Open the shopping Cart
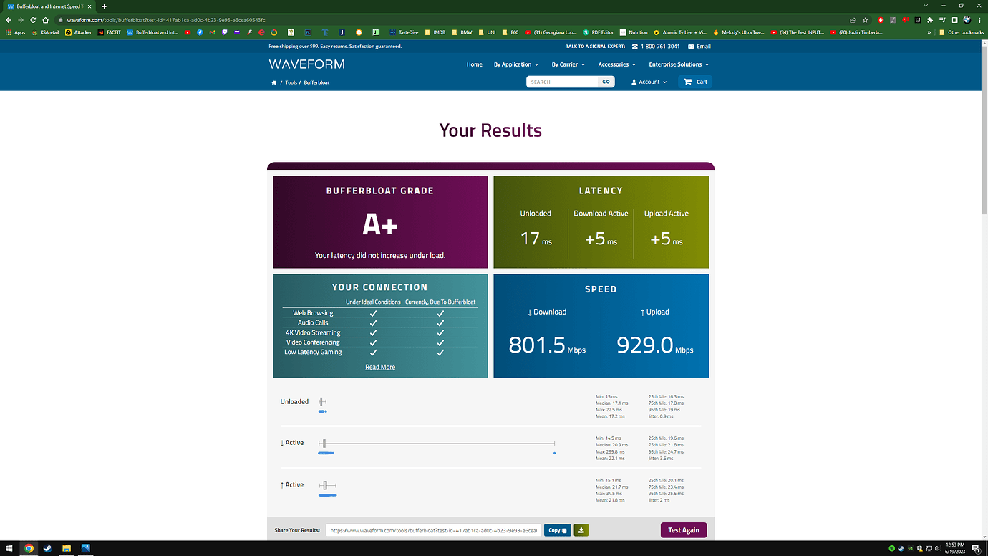This screenshot has height=556, width=988. click(x=695, y=82)
